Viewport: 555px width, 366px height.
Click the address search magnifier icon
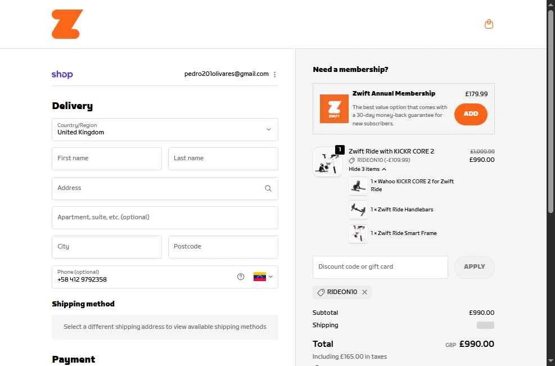pyautogui.click(x=268, y=188)
